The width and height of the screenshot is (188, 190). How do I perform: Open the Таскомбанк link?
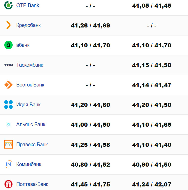point(30,65)
